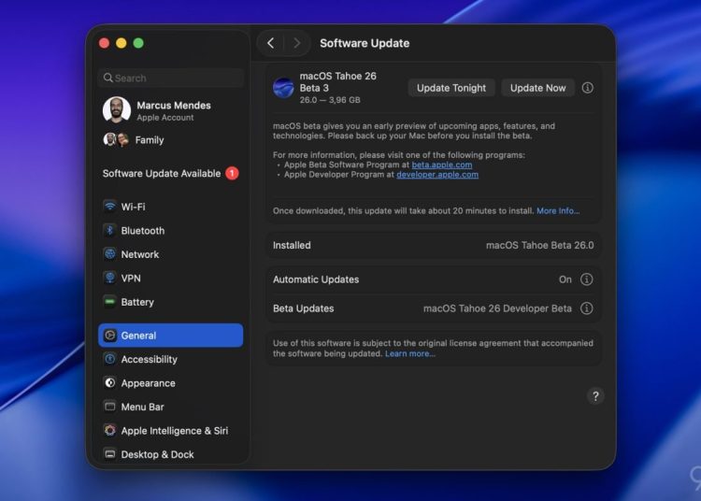Open the Menu Bar settings item
This screenshot has height=501, width=701.
tap(142, 407)
